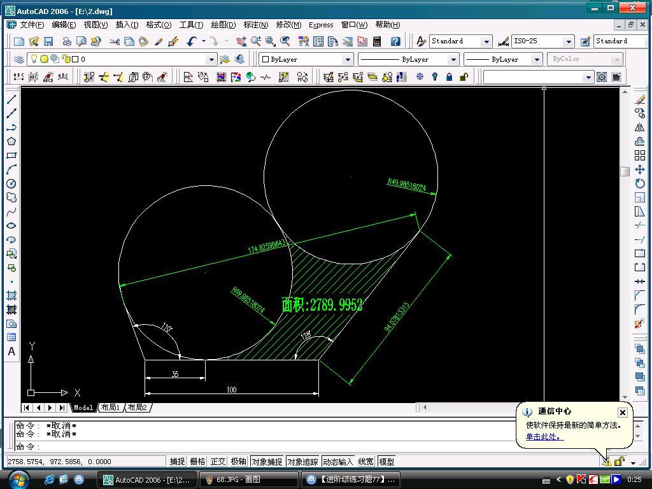This screenshot has height=489, width=652.
Task: Open the Help question-mark icon
Action: [395, 41]
